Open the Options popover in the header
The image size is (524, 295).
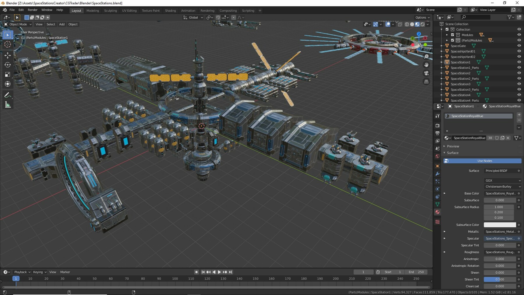(x=422, y=17)
